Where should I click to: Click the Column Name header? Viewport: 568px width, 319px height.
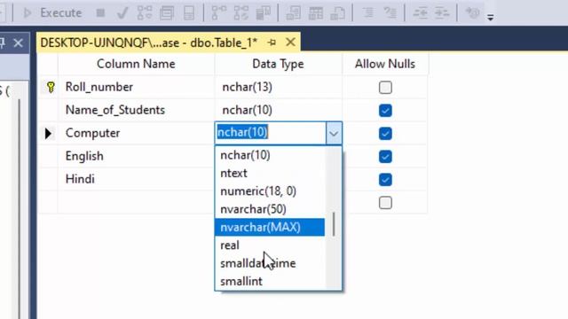click(x=136, y=64)
